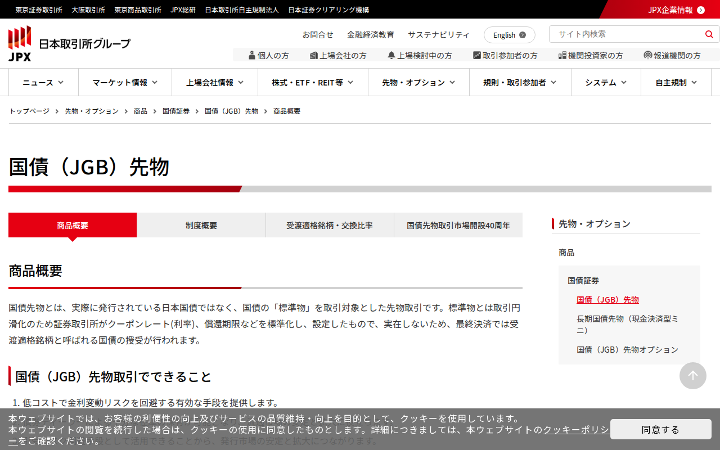
Task: Click the broadcast icon for 報道機関の方
Action: (648, 55)
